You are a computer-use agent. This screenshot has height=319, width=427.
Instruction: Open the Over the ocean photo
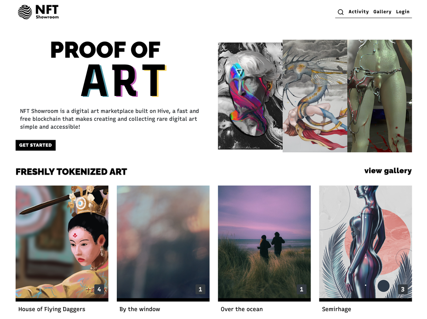click(x=264, y=242)
